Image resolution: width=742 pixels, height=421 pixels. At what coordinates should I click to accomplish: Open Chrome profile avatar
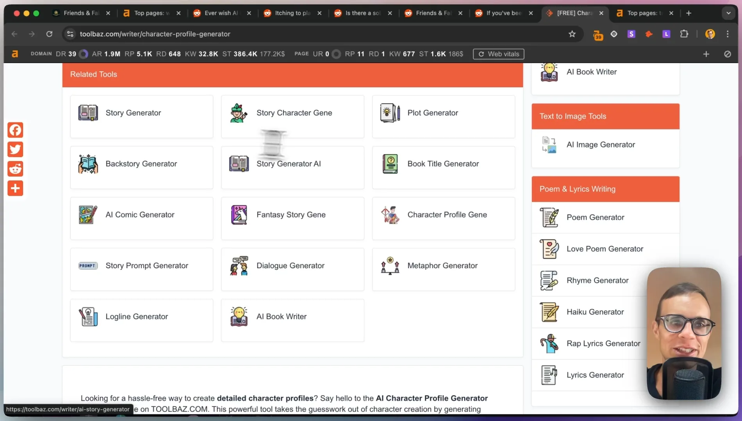tap(710, 34)
